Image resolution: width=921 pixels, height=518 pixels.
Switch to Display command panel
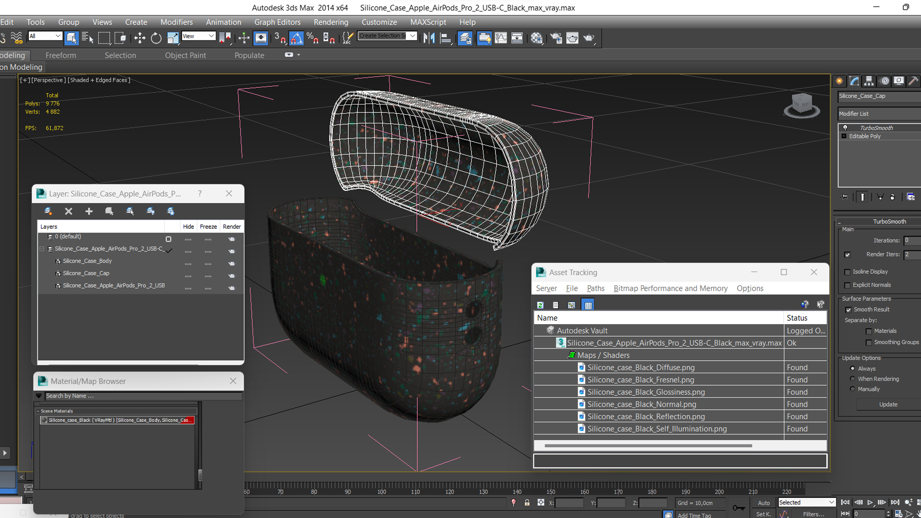(898, 81)
